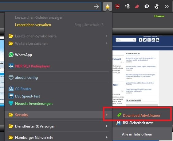Click the globe extension icon in toolbar
This screenshot has height=141, width=173.
click(x=157, y=6)
